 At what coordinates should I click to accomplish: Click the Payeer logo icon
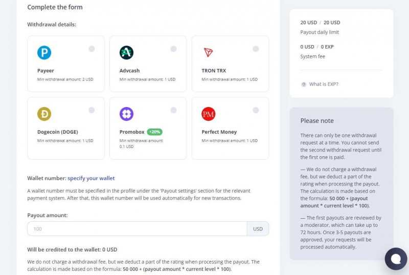pyautogui.click(x=44, y=52)
